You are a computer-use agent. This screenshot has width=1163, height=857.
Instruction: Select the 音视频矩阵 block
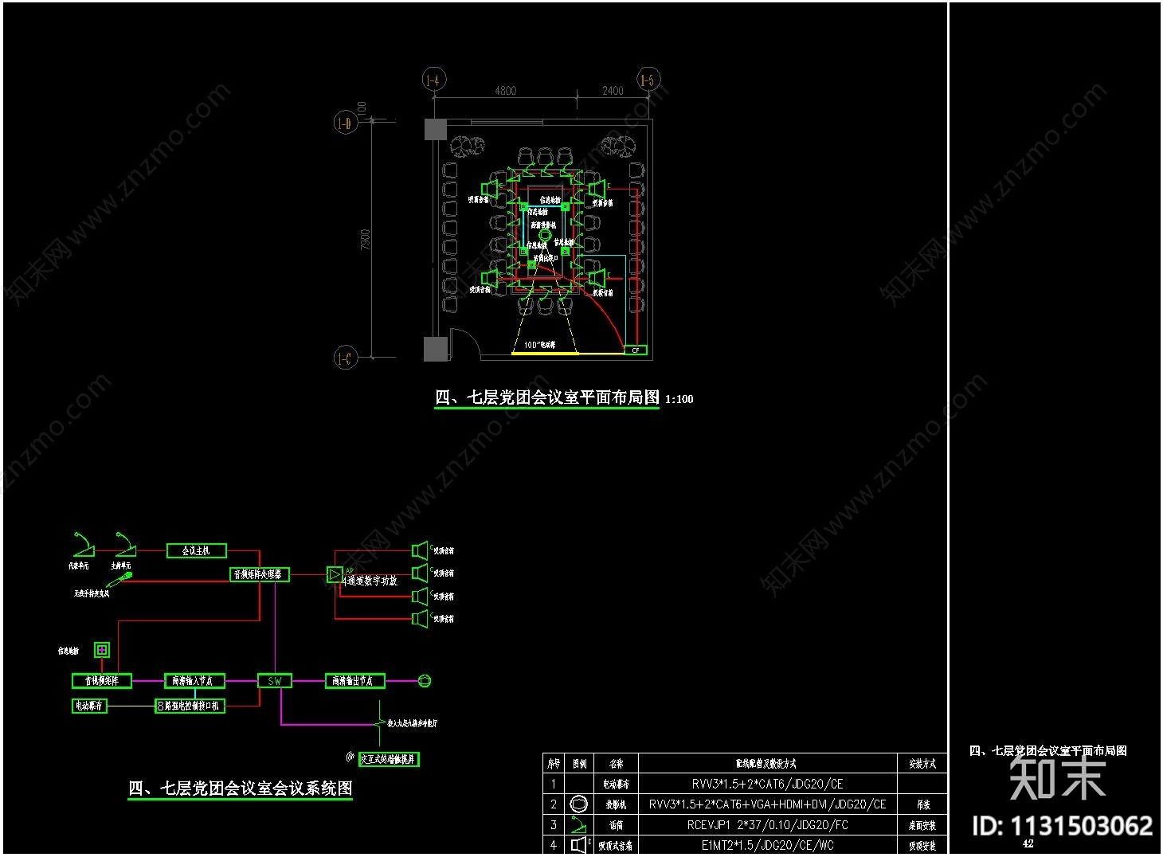click(x=102, y=681)
